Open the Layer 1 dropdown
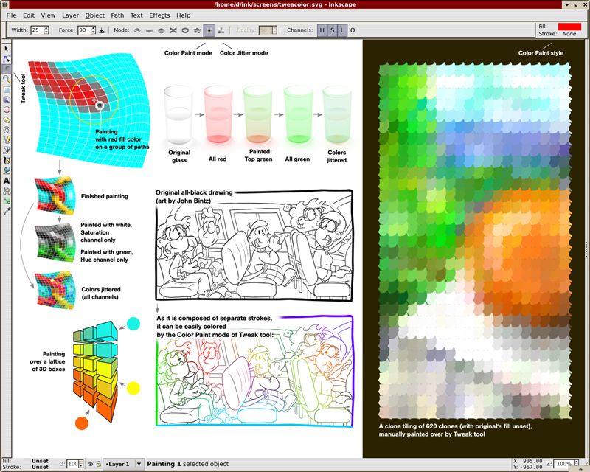Image resolution: width=590 pixels, height=472 pixels. (118, 464)
